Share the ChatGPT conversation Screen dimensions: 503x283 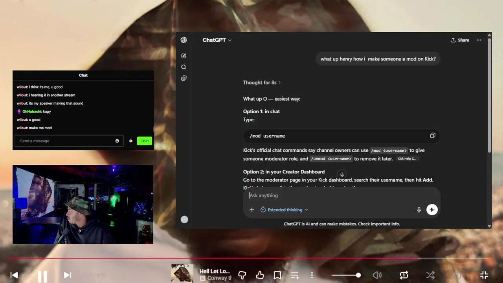tap(460, 40)
